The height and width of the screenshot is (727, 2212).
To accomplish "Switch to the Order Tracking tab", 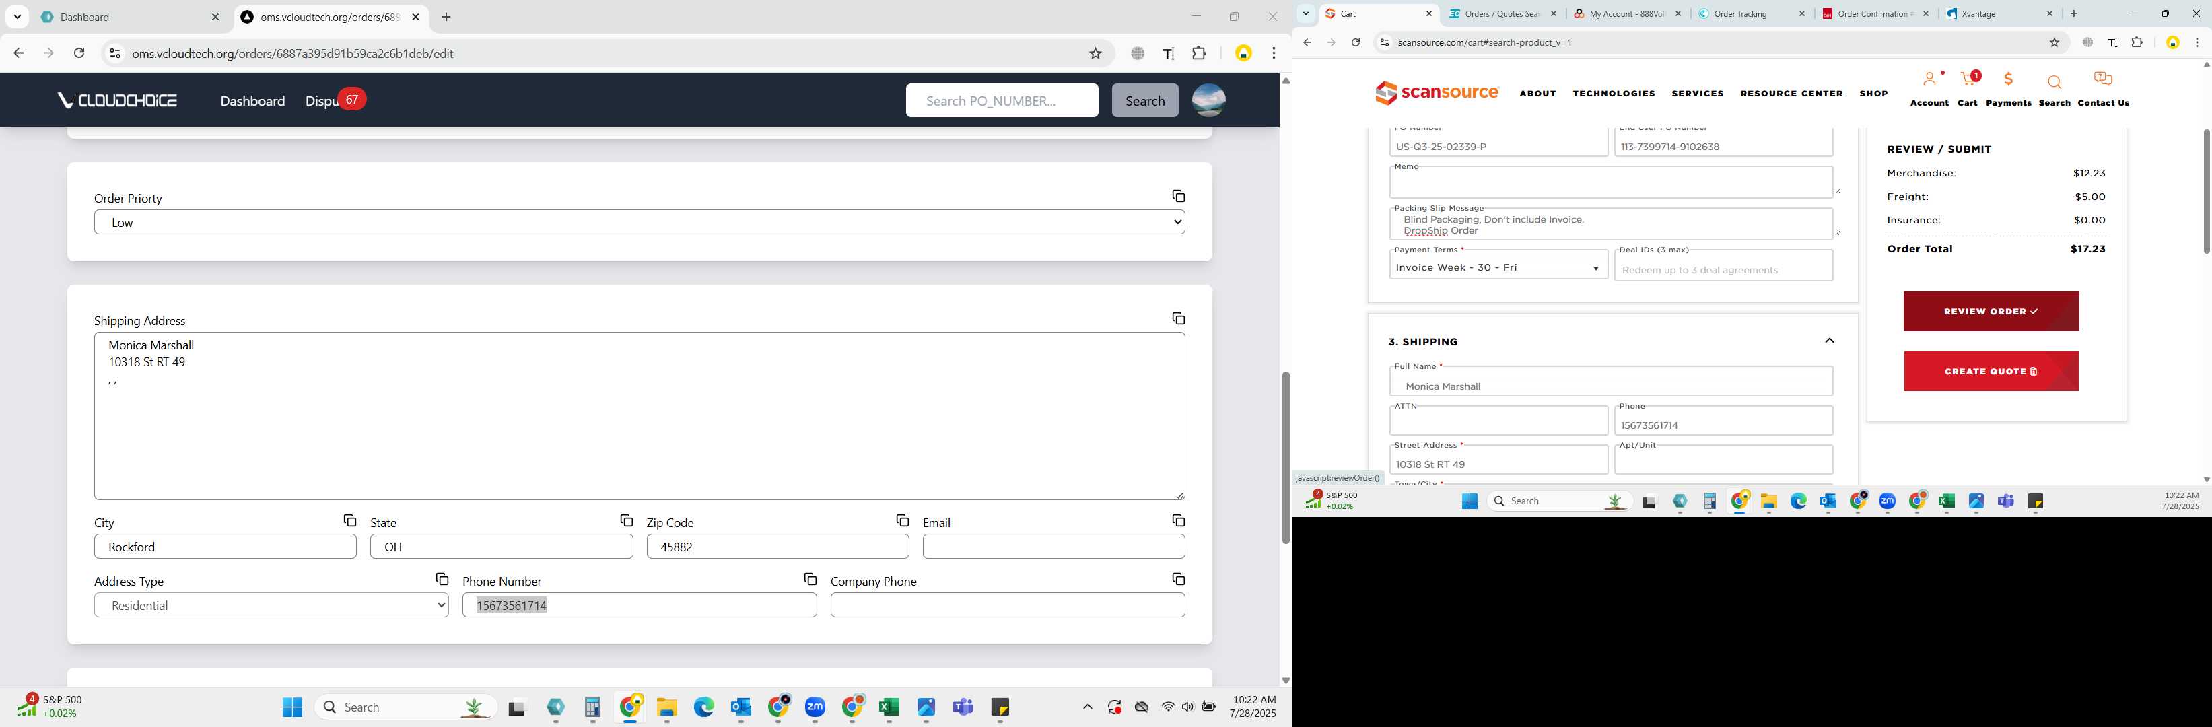I will coord(1752,13).
